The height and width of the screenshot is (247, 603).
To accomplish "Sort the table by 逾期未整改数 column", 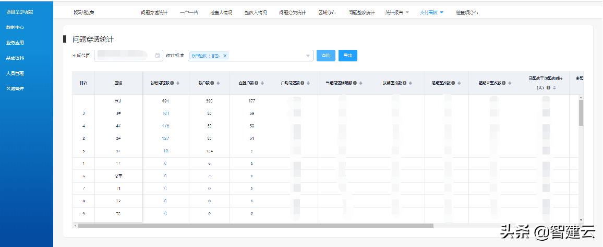I will click(x=511, y=83).
